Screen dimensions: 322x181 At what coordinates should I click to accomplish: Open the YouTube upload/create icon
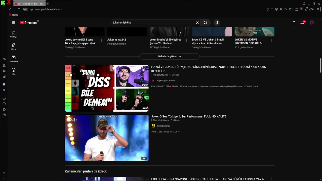tap(294, 23)
